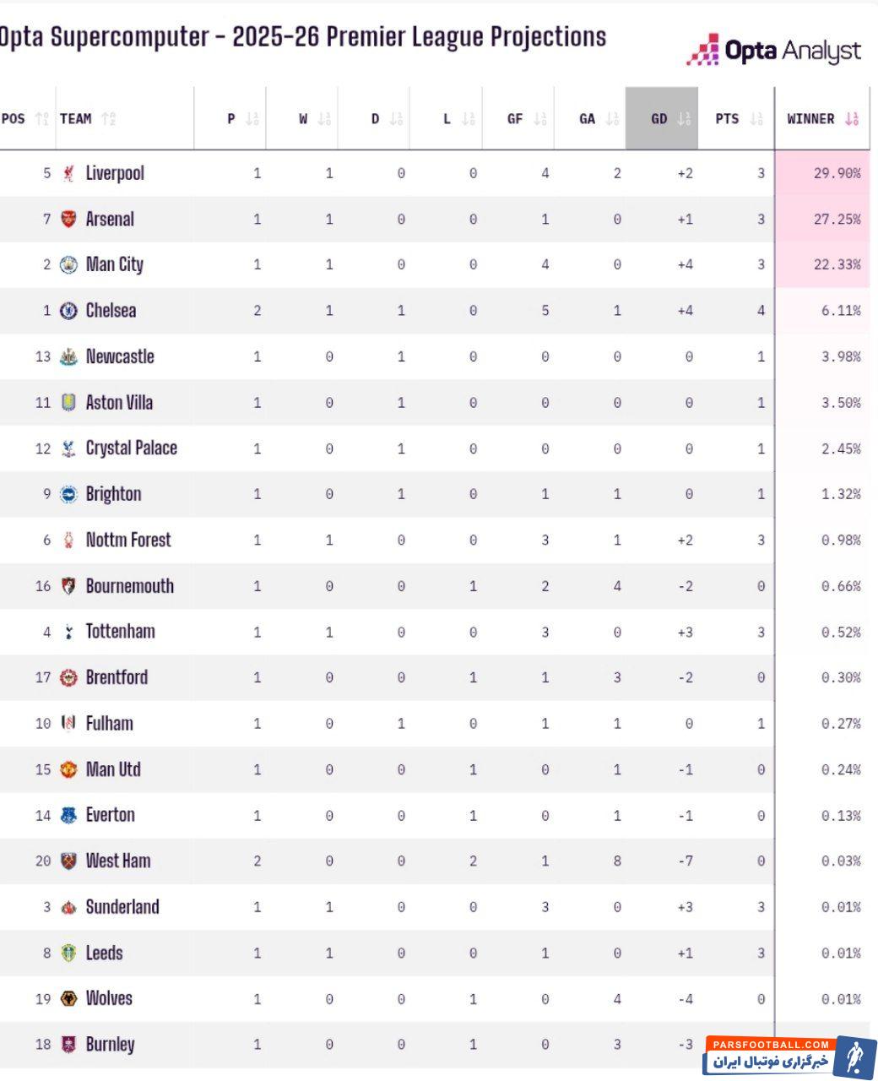Click the Man Utd club crest icon
878x1081 pixels.
(68, 769)
